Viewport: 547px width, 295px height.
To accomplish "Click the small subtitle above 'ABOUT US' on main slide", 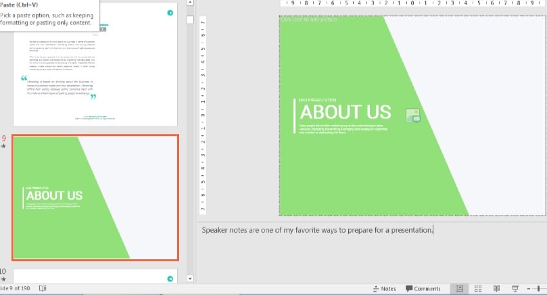I will click(317, 100).
